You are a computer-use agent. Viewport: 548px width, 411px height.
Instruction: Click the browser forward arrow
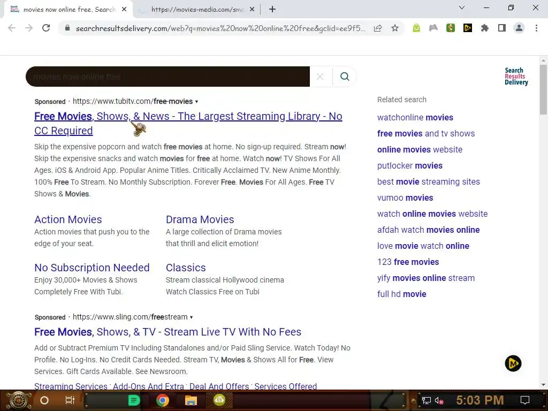pyautogui.click(x=29, y=28)
